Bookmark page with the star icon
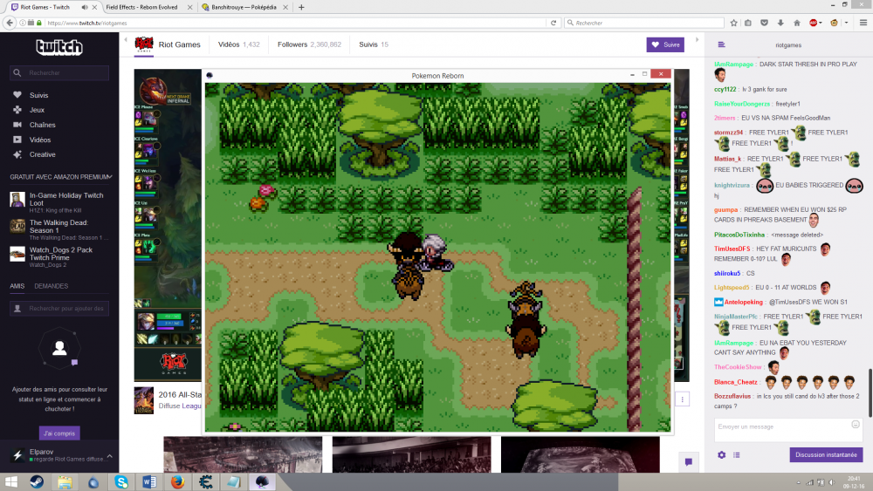The image size is (873, 491). [x=733, y=23]
